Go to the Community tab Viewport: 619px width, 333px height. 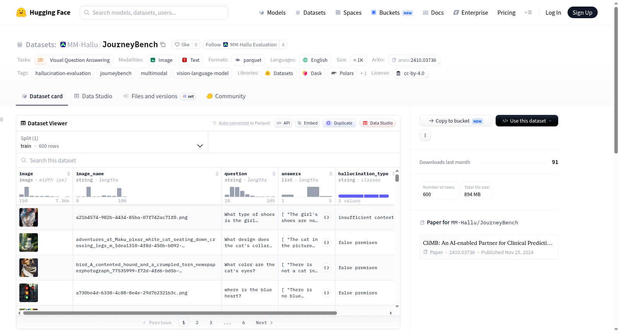coord(226,96)
